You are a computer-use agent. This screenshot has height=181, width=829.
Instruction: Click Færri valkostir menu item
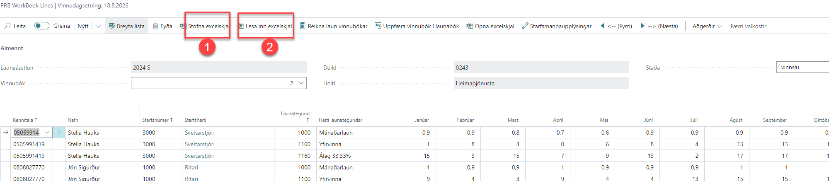point(748,26)
